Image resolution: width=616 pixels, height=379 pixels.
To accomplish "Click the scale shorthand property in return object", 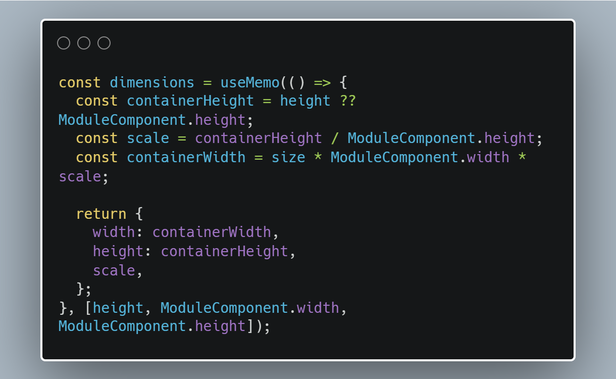I will 114,270.
